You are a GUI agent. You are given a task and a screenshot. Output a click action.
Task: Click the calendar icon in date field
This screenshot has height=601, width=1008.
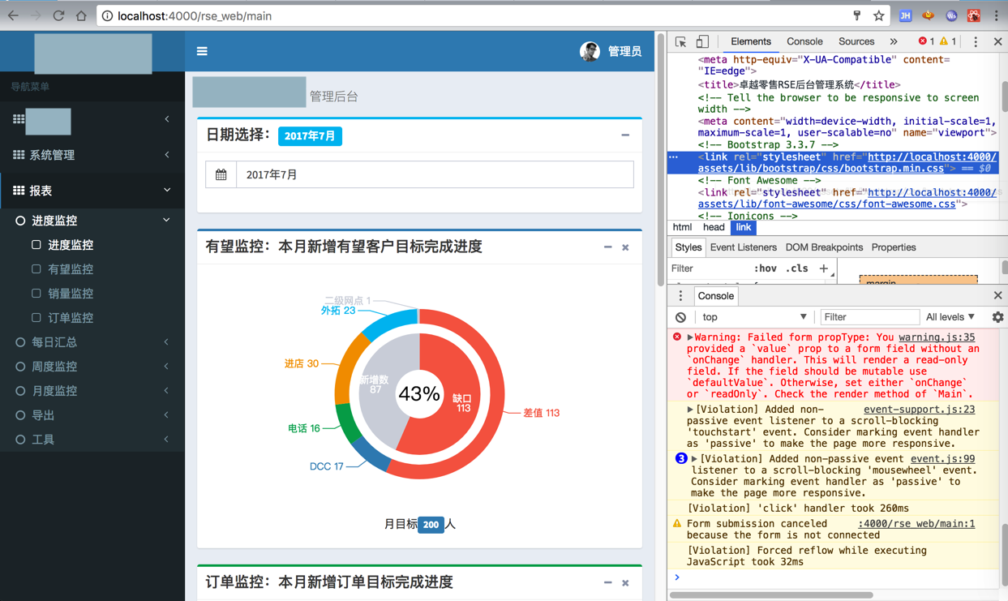point(221,174)
